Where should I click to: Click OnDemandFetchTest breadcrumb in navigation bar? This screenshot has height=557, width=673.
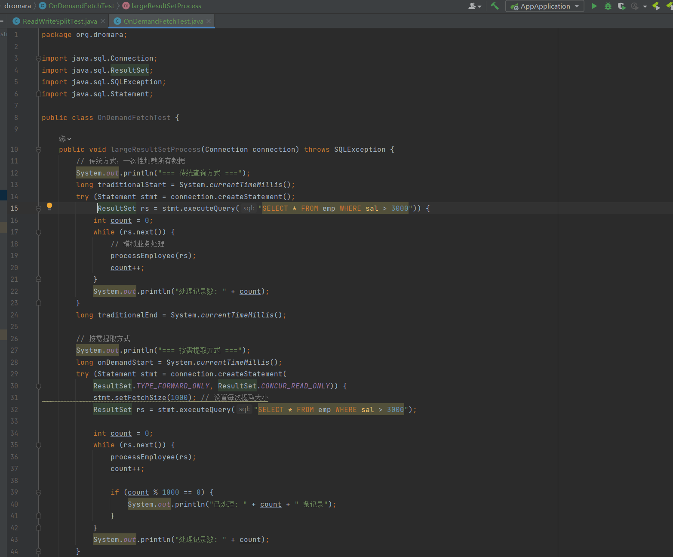point(81,6)
